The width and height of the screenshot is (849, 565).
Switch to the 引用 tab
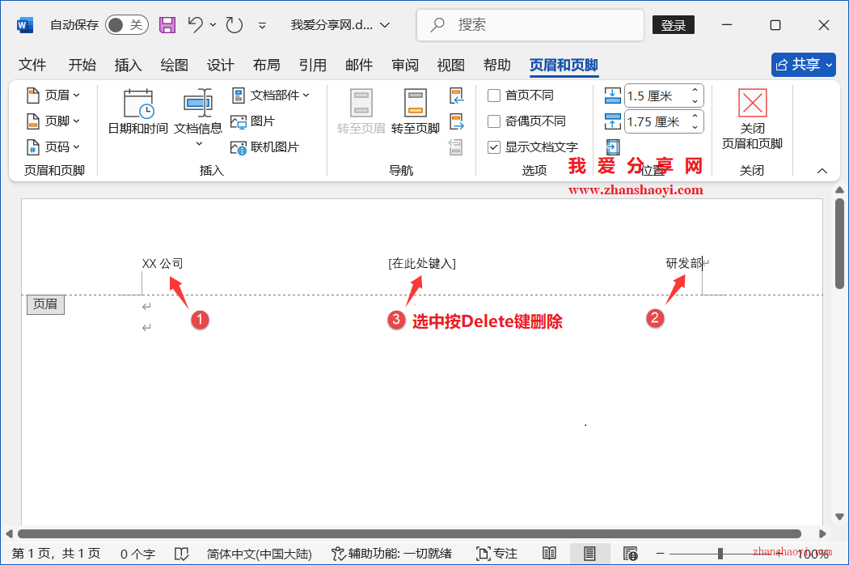pos(313,65)
